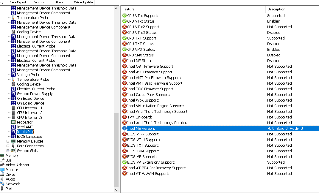This screenshot has height=193, width=319.
Task: Select the Voltage Probe tree item
Action: click(29, 75)
